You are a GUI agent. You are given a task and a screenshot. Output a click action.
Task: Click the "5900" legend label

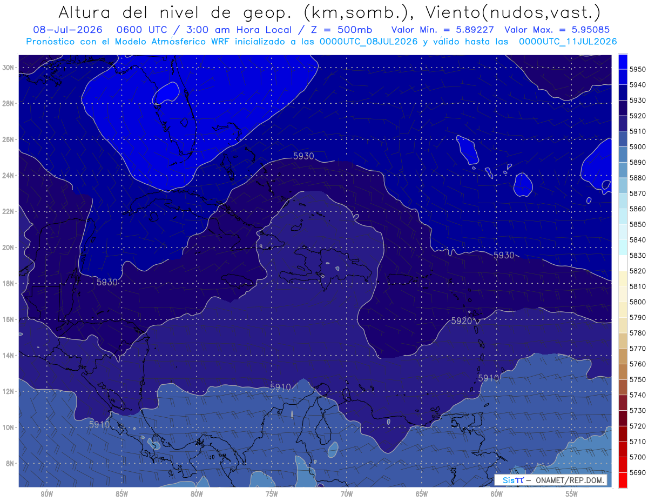tap(637, 147)
